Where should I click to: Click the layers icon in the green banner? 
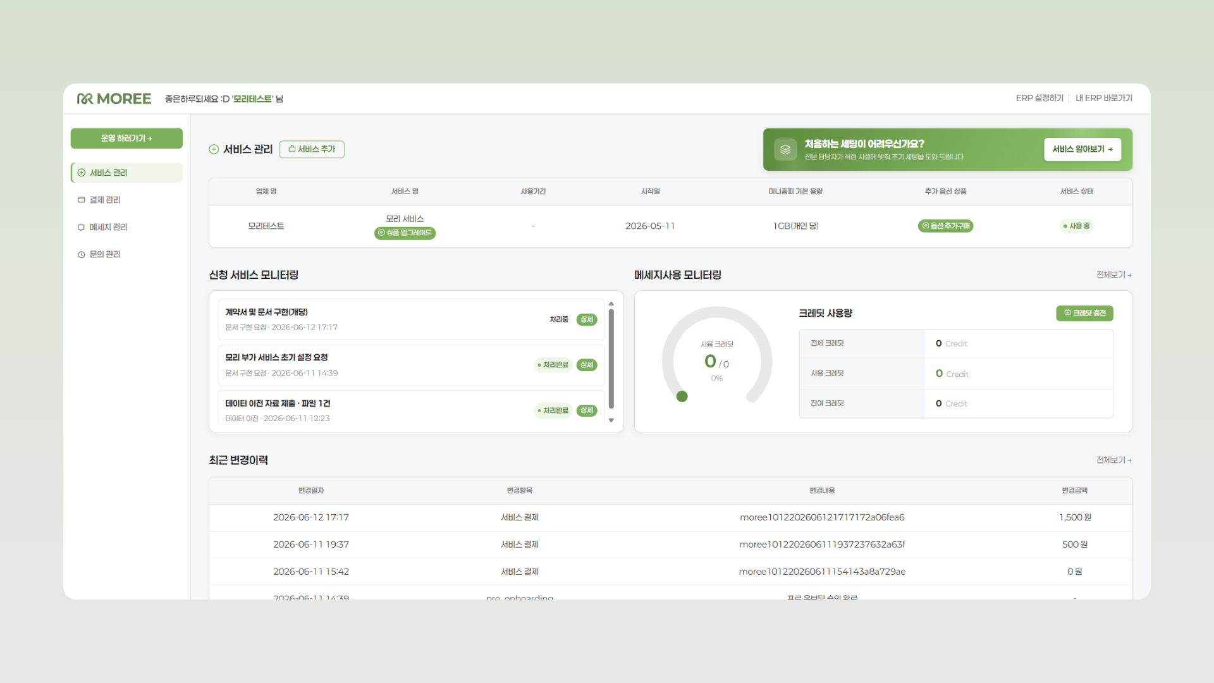point(785,150)
